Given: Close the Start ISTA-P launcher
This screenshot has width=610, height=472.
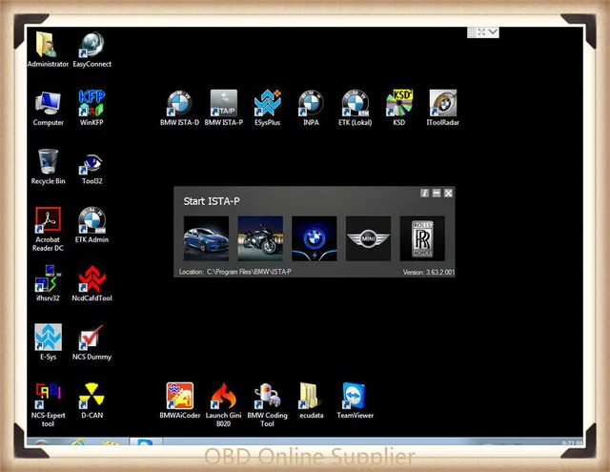Looking at the screenshot, I should pos(448,193).
